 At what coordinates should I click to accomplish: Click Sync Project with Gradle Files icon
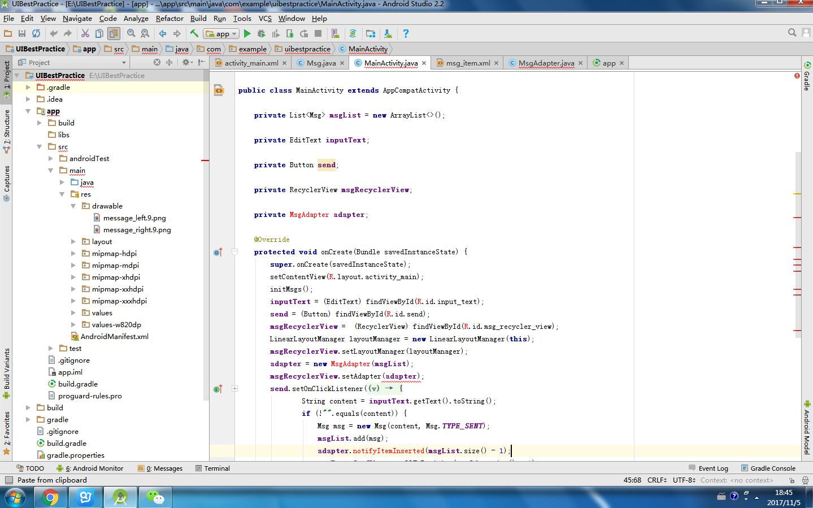pyautogui.click(x=353, y=33)
